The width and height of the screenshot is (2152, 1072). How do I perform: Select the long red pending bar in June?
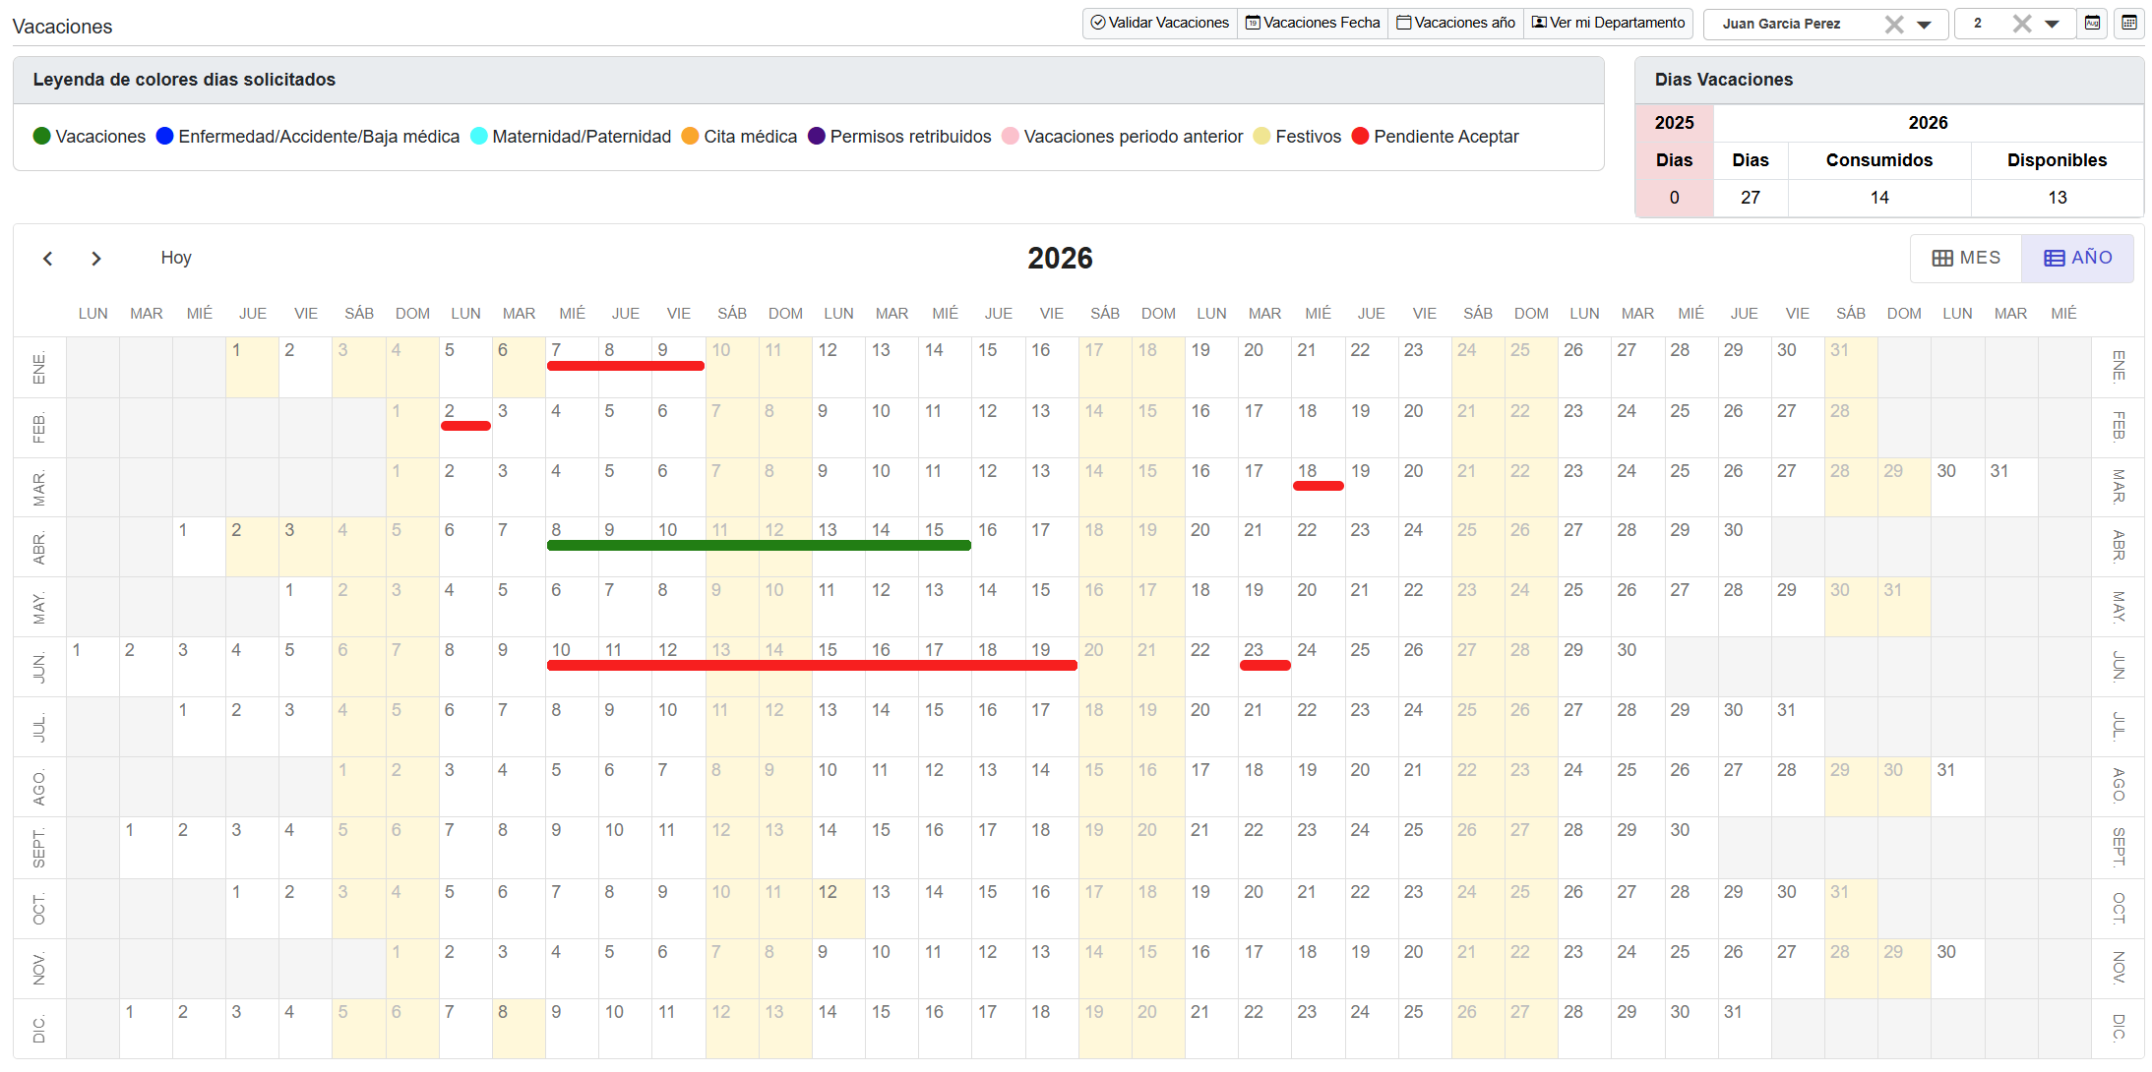click(811, 666)
